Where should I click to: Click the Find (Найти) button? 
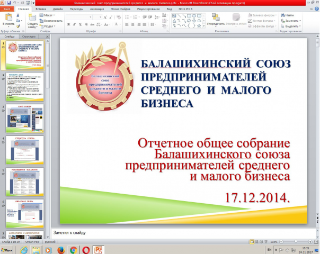point(287,15)
